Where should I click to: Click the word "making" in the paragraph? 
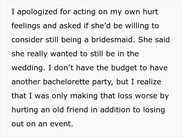[x=84, y=96]
